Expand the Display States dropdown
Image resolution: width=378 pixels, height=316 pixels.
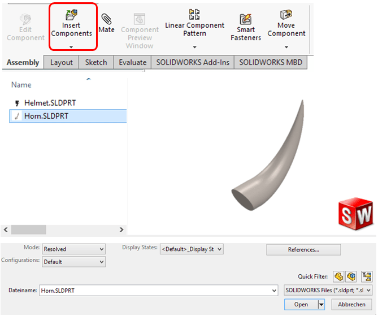[x=192, y=249]
